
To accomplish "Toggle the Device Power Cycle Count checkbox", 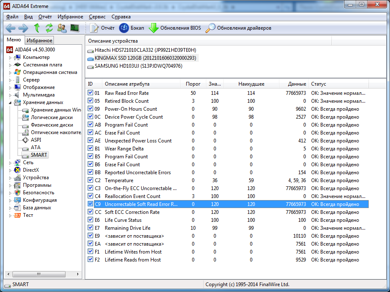I will click(90, 117).
